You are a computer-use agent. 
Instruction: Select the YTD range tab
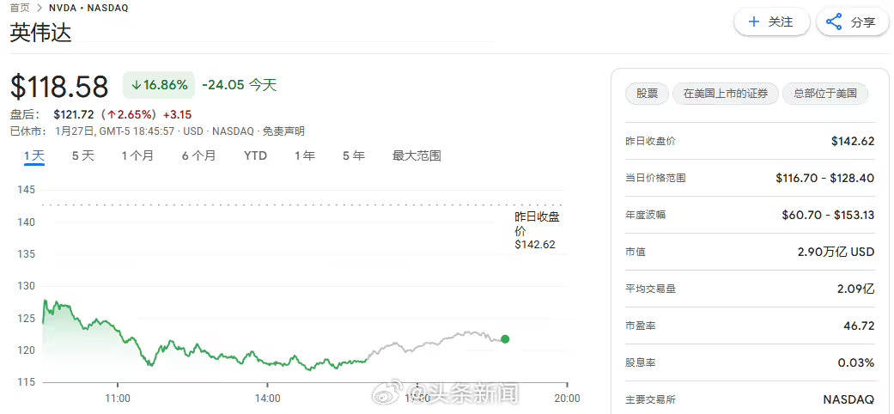click(255, 155)
